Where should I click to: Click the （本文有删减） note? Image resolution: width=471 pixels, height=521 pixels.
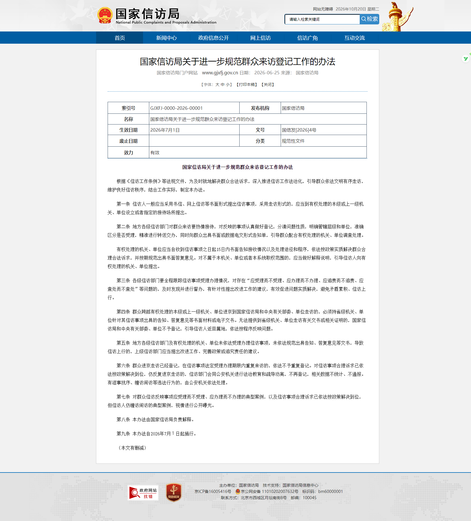(x=132, y=448)
